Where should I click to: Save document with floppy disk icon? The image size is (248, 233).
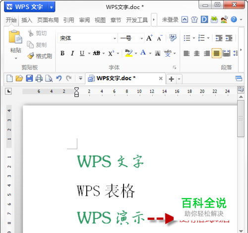click(29, 78)
